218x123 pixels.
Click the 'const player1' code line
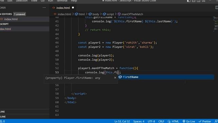pos(118,42)
